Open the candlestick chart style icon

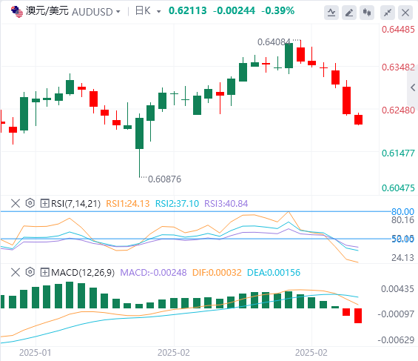click(367, 13)
